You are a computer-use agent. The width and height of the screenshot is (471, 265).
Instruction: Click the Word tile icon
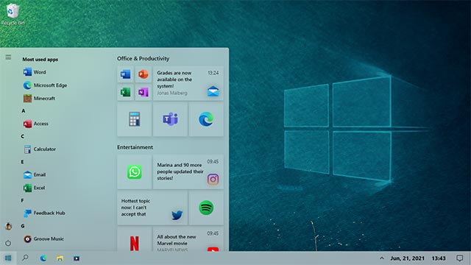tap(125, 74)
